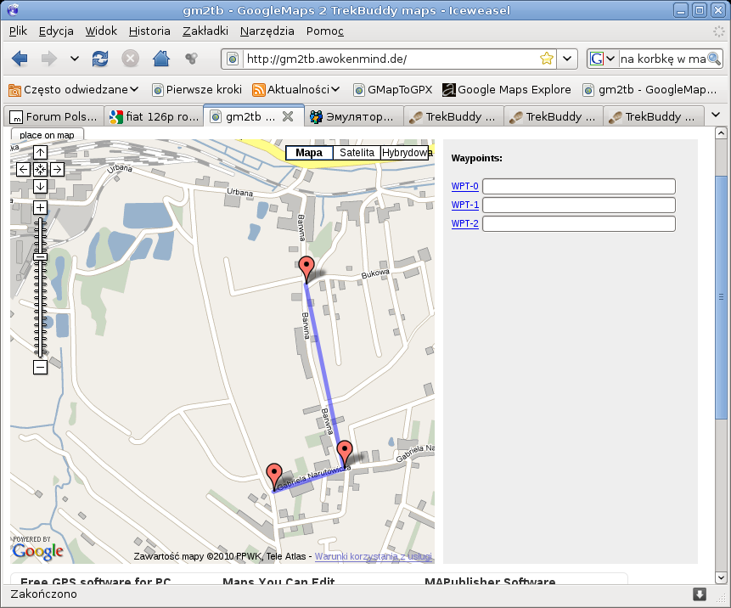
Task: Expand Często odwiedzane bookmarks folder
Action: [74, 89]
